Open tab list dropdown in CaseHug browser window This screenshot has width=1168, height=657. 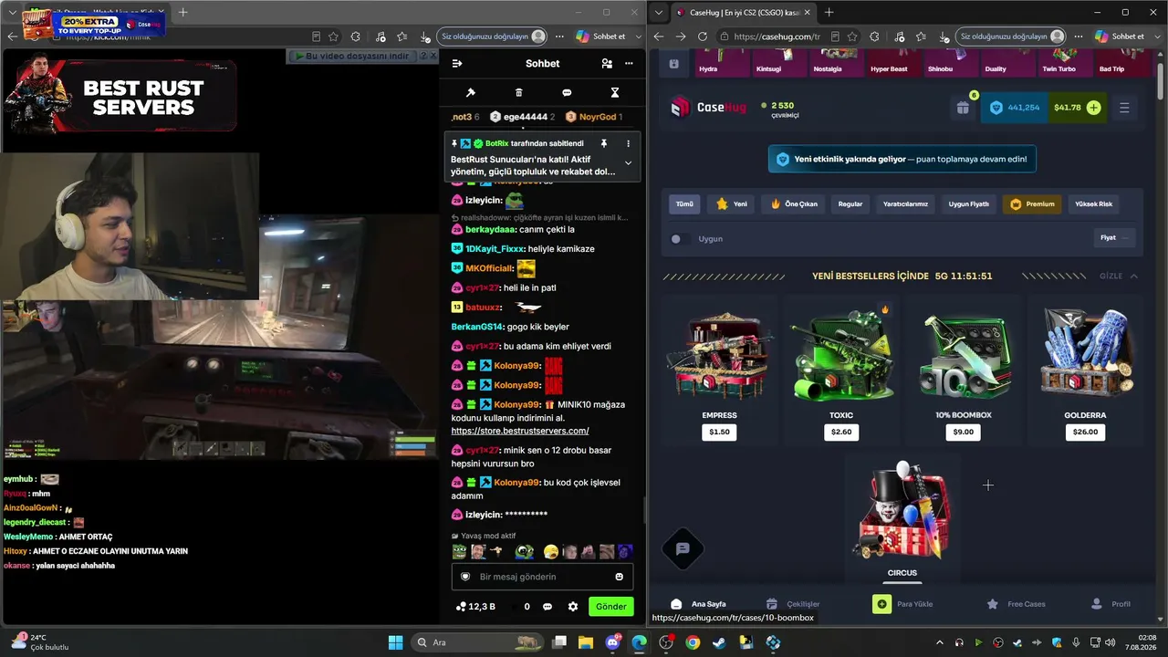pos(659,13)
